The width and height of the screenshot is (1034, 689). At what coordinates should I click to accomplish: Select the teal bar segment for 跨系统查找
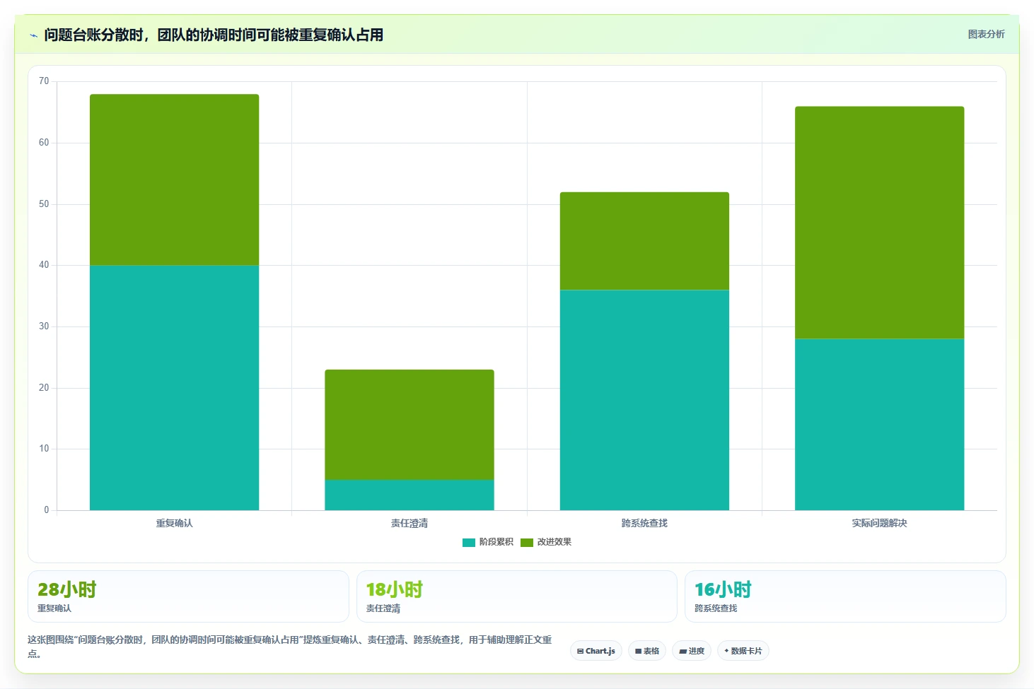pyautogui.click(x=644, y=400)
